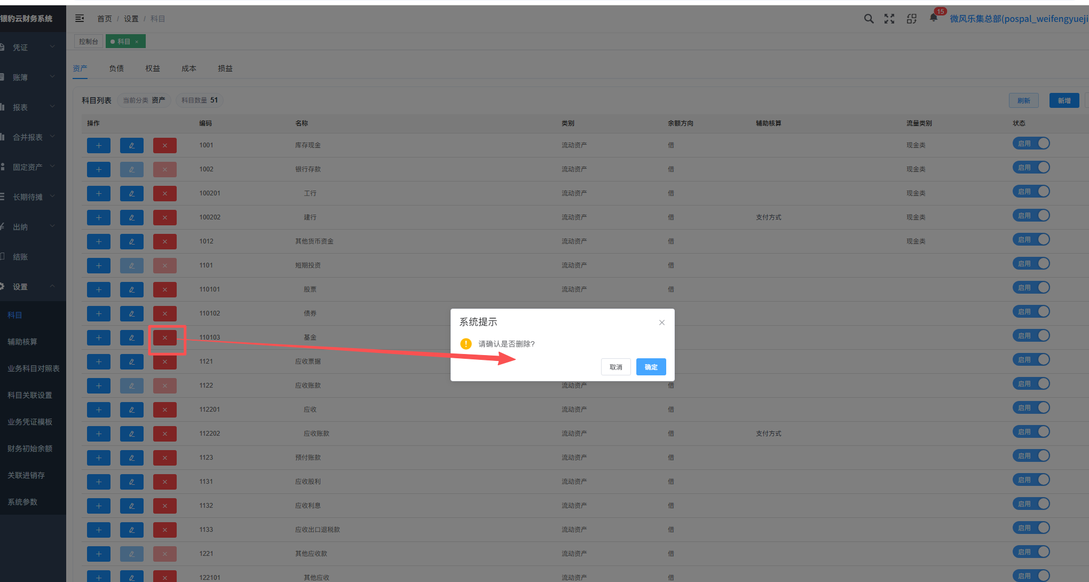This screenshot has width=1089, height=582.
Task: Confirm deletion with 确定 button
Action: pos(651,367)
